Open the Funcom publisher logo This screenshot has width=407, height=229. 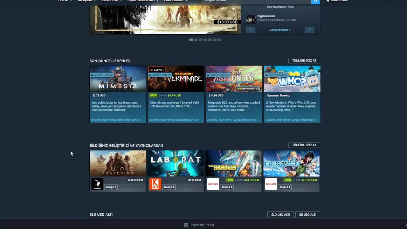(97, 184)
